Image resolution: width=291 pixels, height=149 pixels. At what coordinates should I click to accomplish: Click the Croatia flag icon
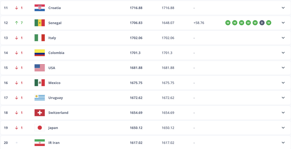click(40, 8)
